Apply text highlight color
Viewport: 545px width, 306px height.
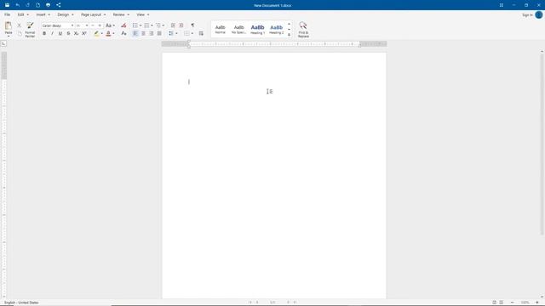tap(96, 33)
